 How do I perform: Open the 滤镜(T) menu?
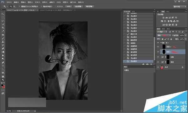click(52, 2)
